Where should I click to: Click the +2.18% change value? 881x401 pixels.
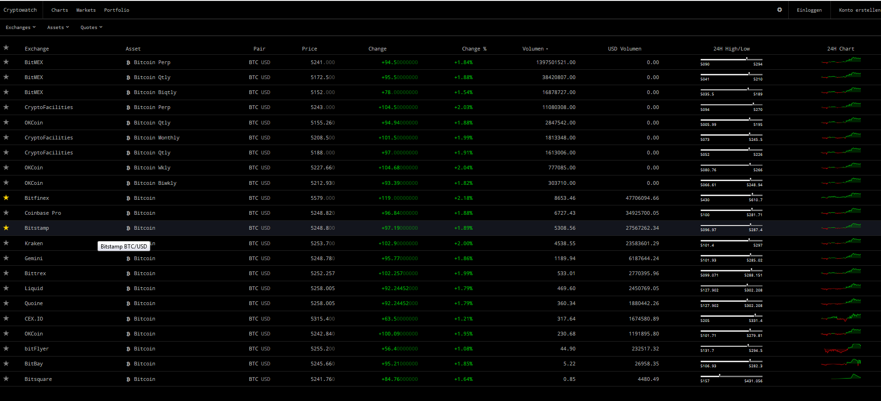[x=463, y=198]
